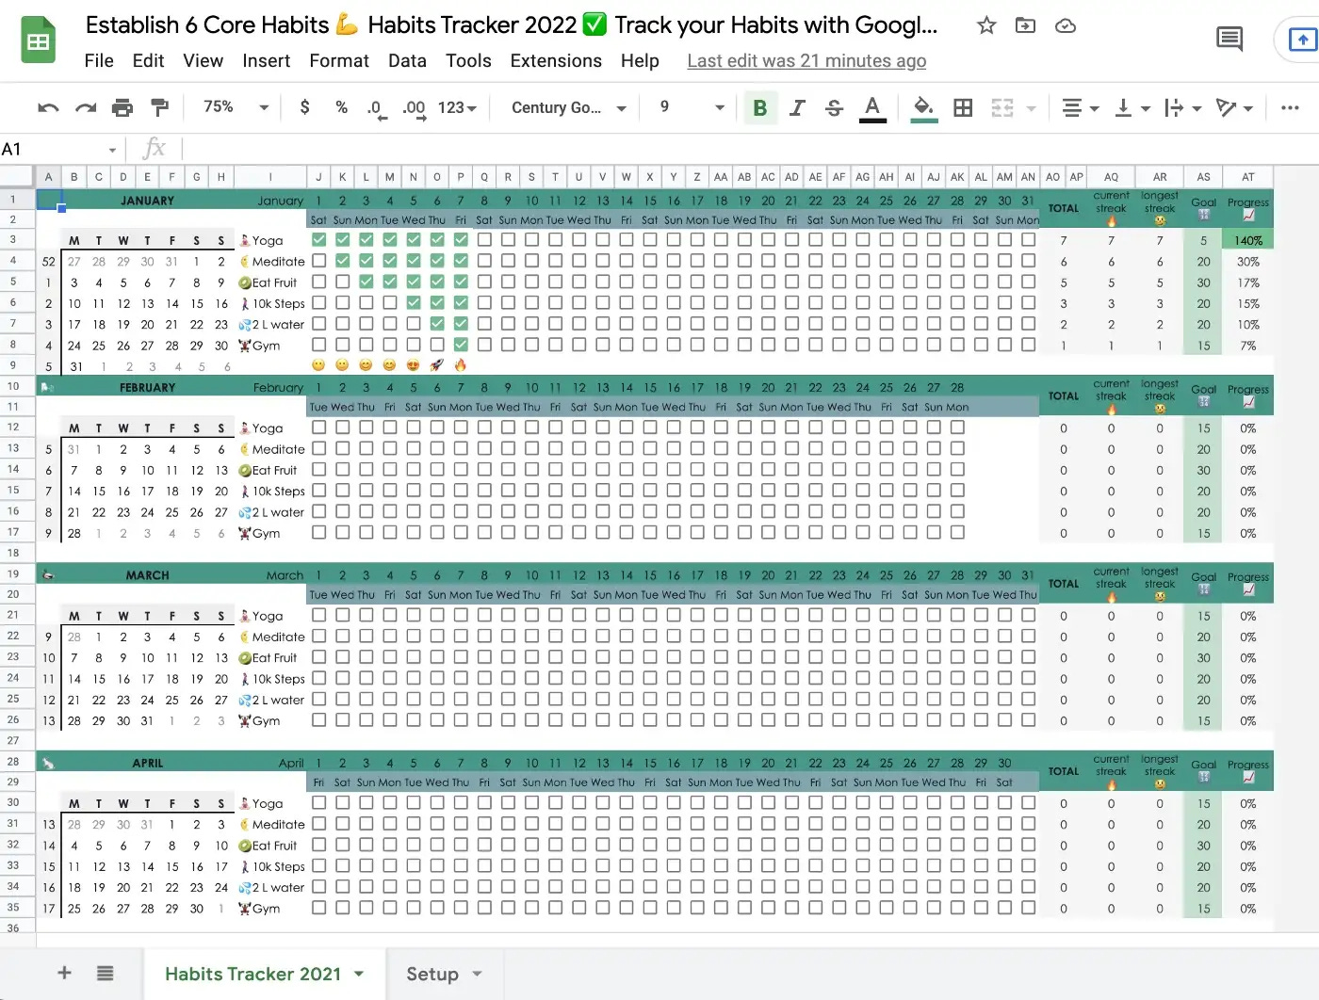This screenshot has width=1319, height=1000.
Task: Click the Redo arrow icon
Action: (86, 108)
